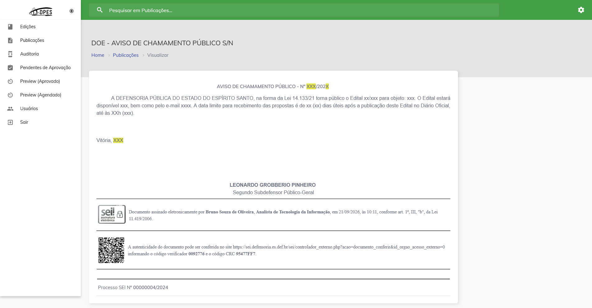Click the Visualizar breadcrumb text

point(158,55)
